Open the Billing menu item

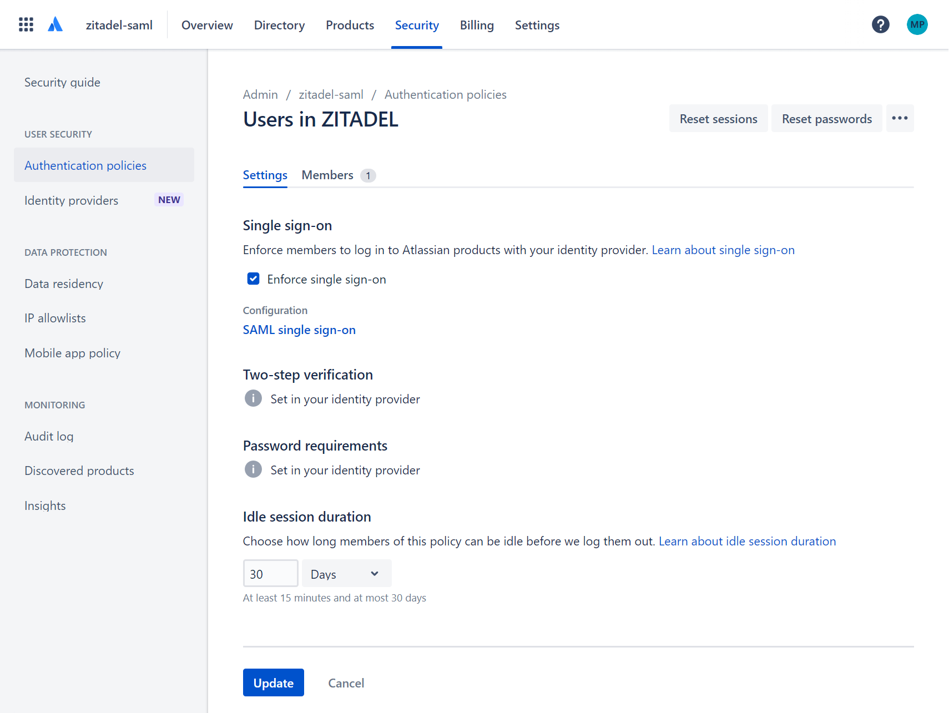pyautogui.click(x=476, y=25)
